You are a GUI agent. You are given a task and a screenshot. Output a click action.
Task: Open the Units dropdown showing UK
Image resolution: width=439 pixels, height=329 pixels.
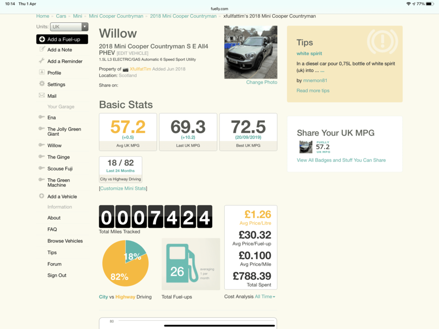(69, 27)
